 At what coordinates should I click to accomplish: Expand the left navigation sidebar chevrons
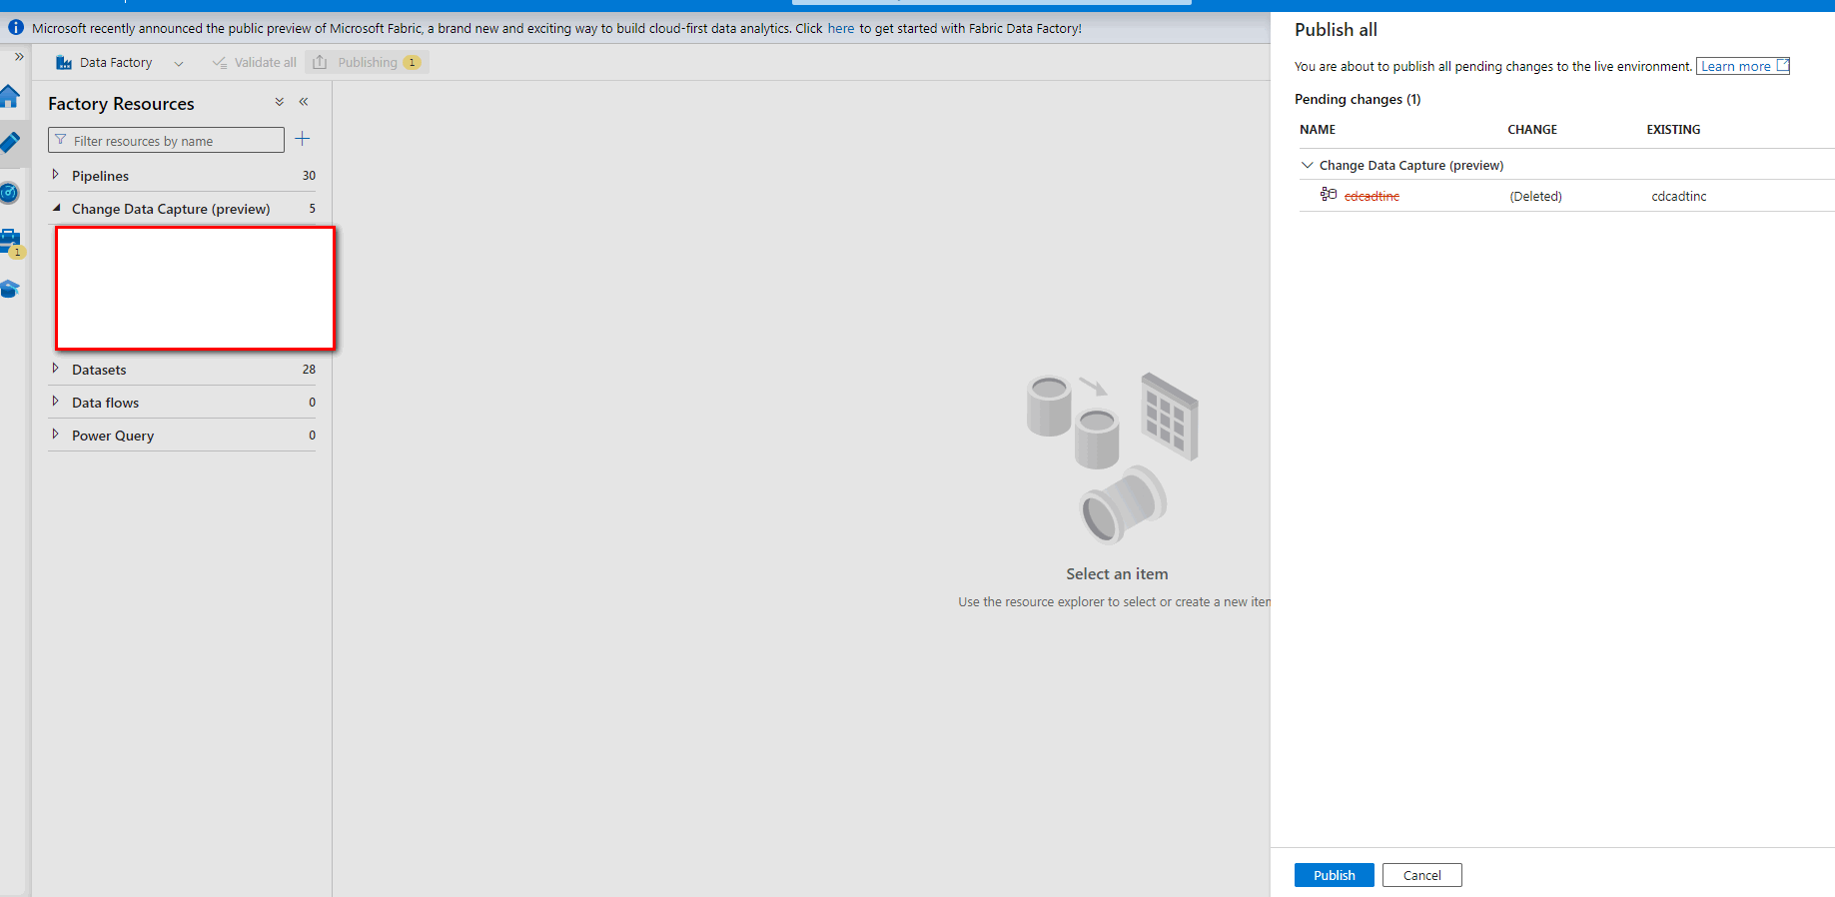[19, 57]
